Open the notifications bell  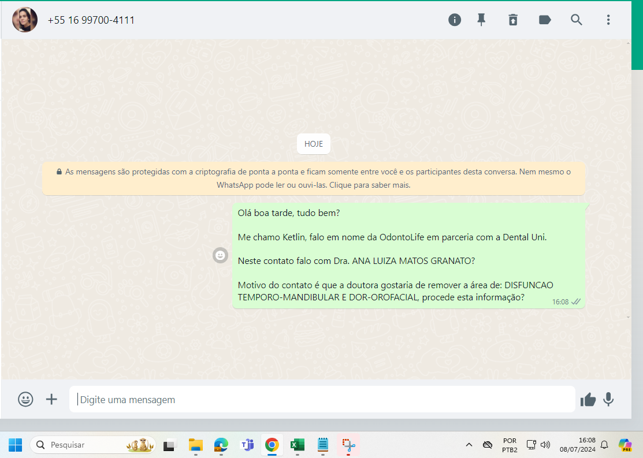pos(604,445)
